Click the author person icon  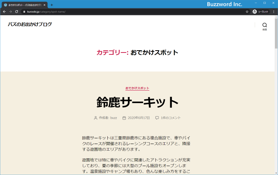click(x=95, y=118)
